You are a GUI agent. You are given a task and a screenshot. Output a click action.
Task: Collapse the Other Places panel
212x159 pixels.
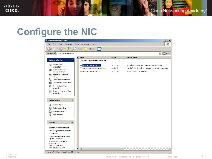(x=72, y=100)
